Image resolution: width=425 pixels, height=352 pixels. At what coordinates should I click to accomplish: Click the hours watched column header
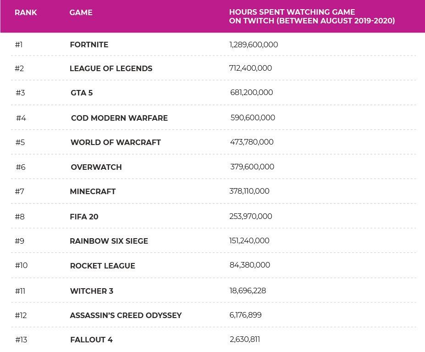point(312,17)
